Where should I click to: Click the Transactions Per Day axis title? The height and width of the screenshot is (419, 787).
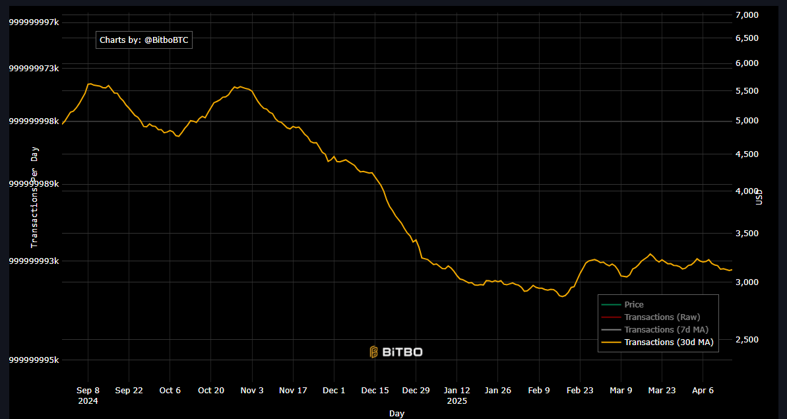point(34,197)
